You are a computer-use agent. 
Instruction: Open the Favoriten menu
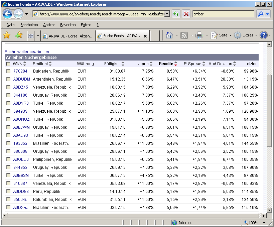tap(68, 25)
